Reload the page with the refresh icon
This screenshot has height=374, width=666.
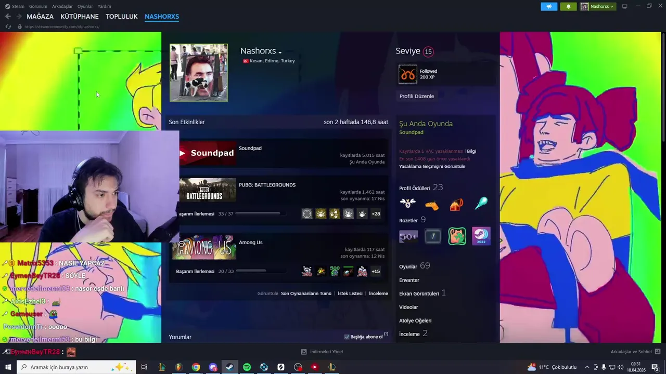coord(8,26)
